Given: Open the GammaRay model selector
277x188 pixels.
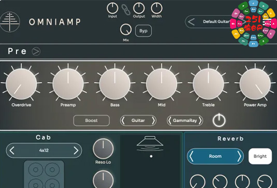Looking at the screenshot, I should [x=185, y=121].
